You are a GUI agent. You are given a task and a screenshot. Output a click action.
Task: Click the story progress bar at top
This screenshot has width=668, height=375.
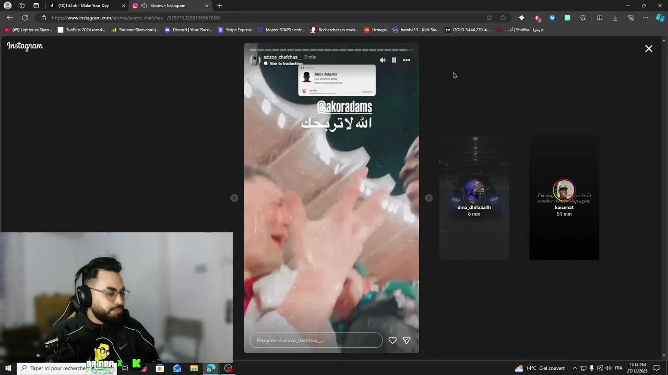point(331,50)
